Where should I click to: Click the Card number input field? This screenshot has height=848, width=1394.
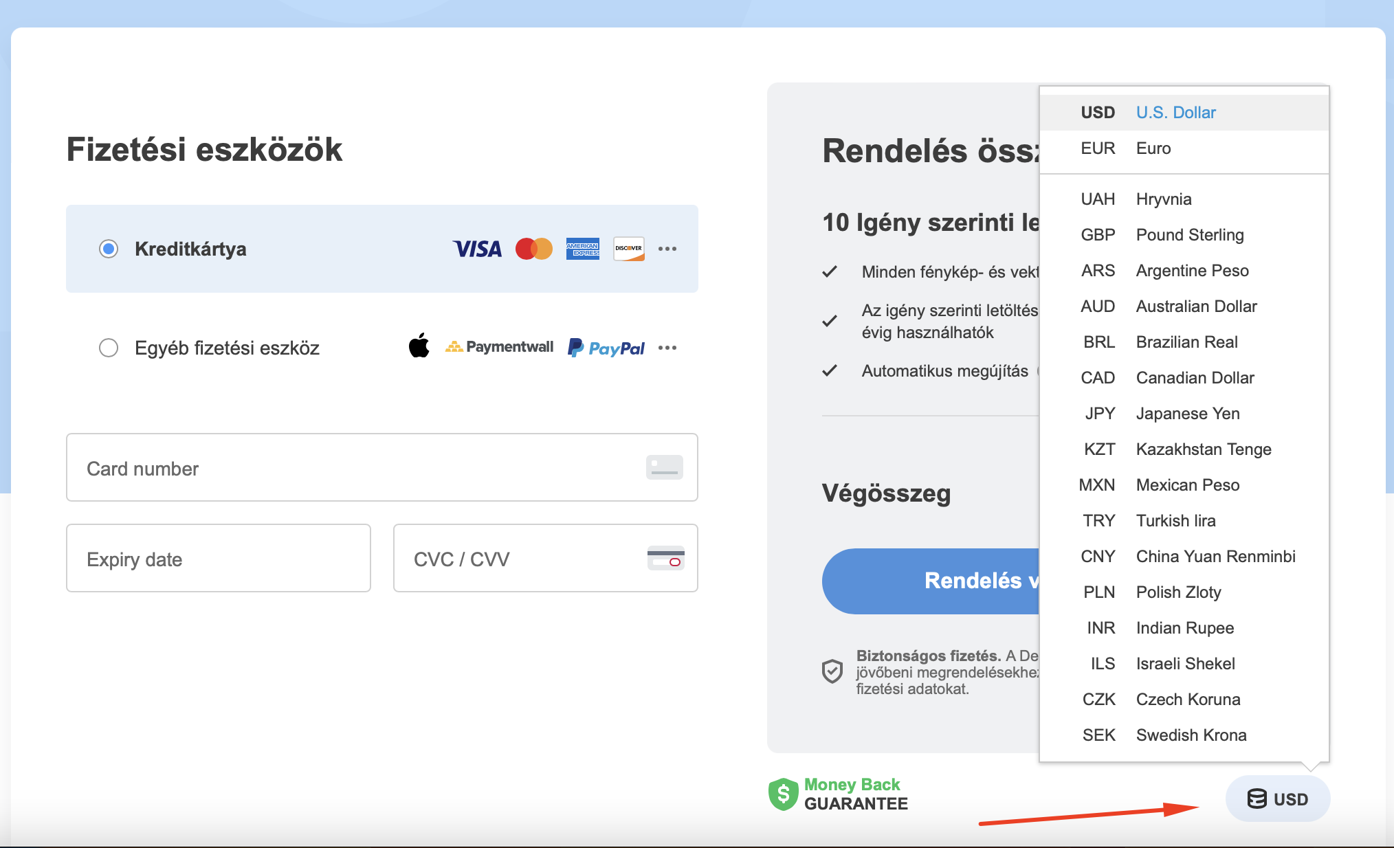coord(382,468)
